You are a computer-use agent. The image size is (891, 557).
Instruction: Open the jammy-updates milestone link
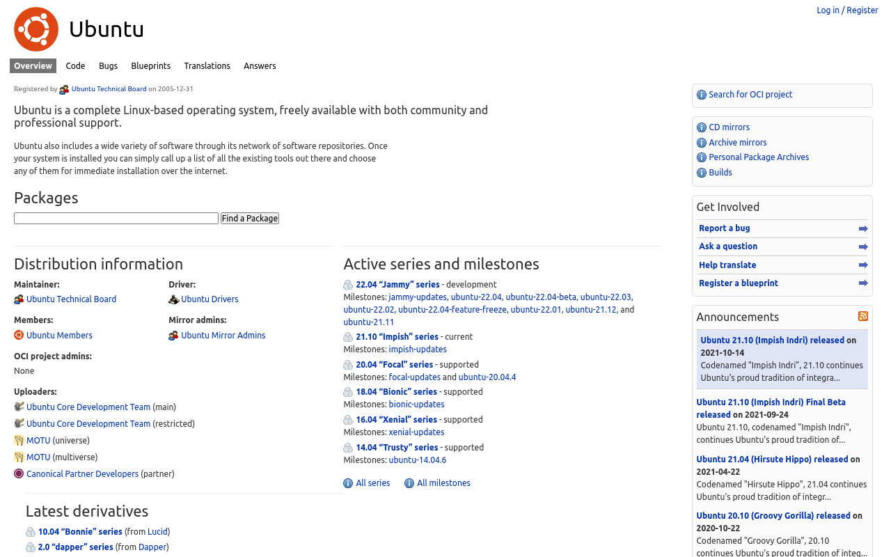[x=418, y=297]
